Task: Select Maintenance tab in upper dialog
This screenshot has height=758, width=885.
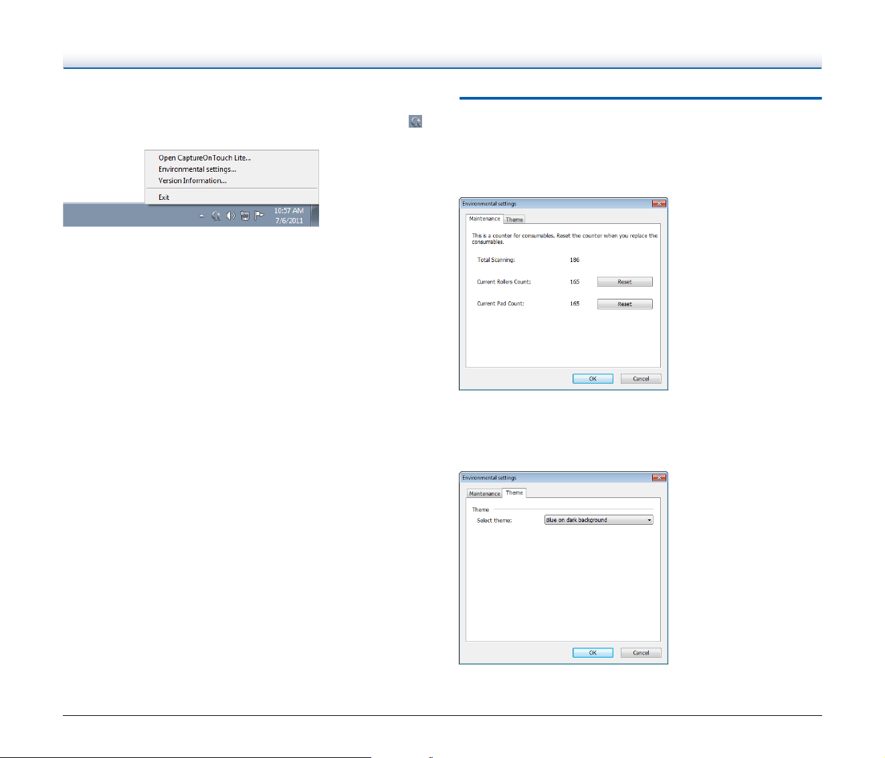Action: 484,219
